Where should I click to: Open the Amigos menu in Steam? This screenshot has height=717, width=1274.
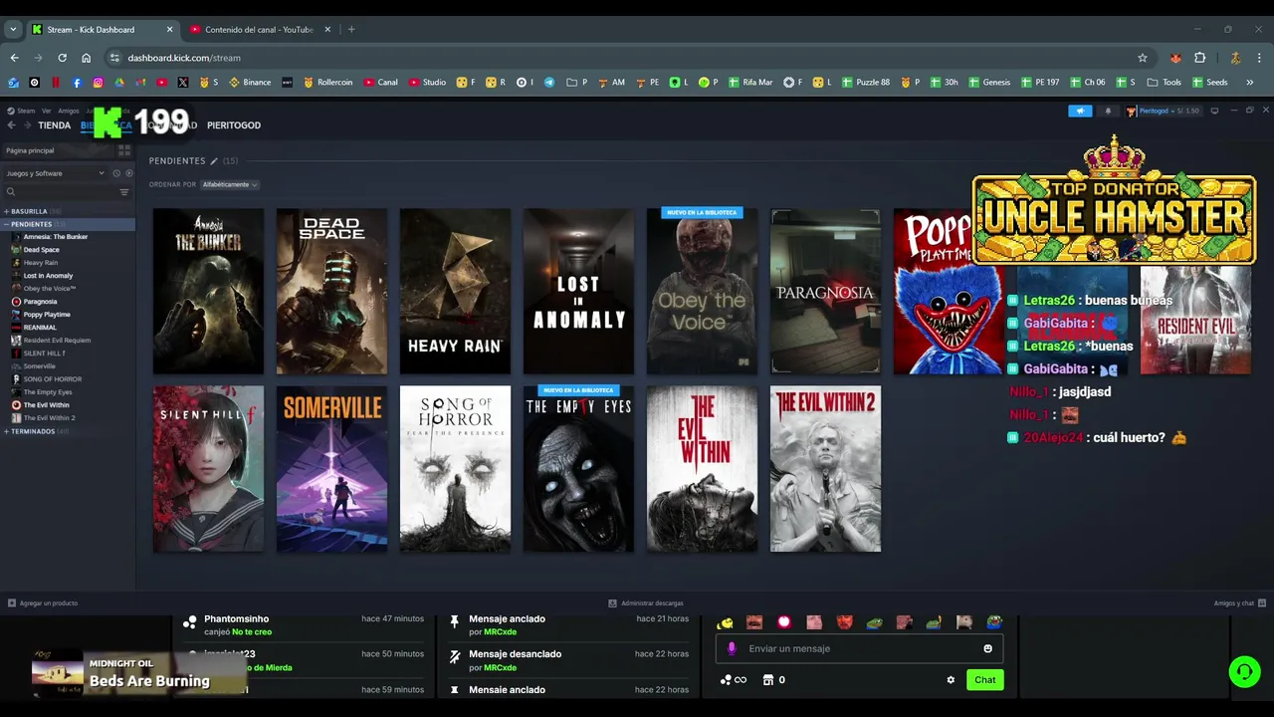coord(68,111)
